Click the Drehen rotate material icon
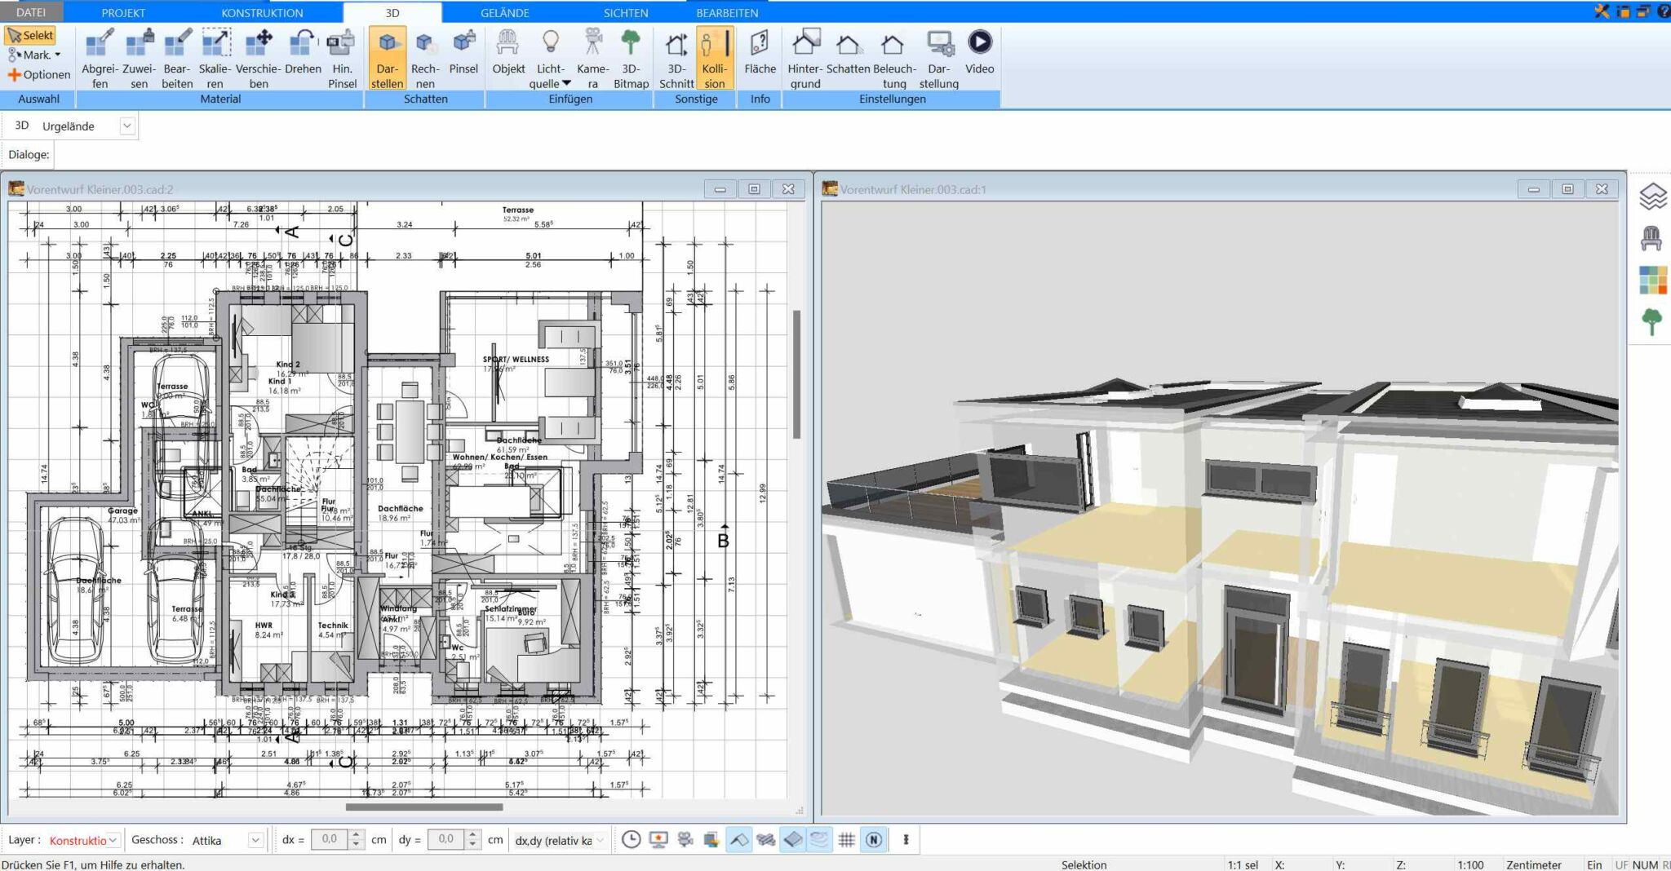Screen dimensions: 1671x871 pos(303,53)
